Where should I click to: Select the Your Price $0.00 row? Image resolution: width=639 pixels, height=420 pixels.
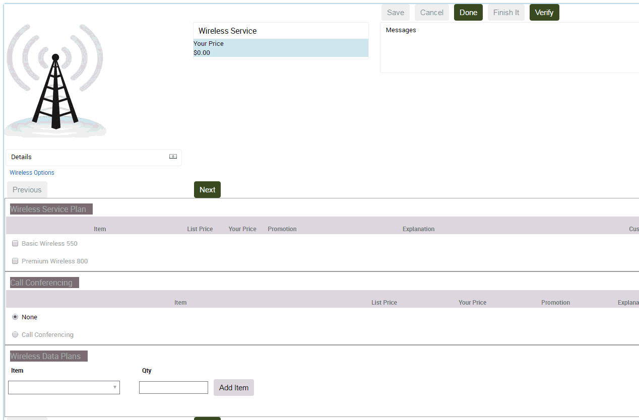[x=281, y=48]
